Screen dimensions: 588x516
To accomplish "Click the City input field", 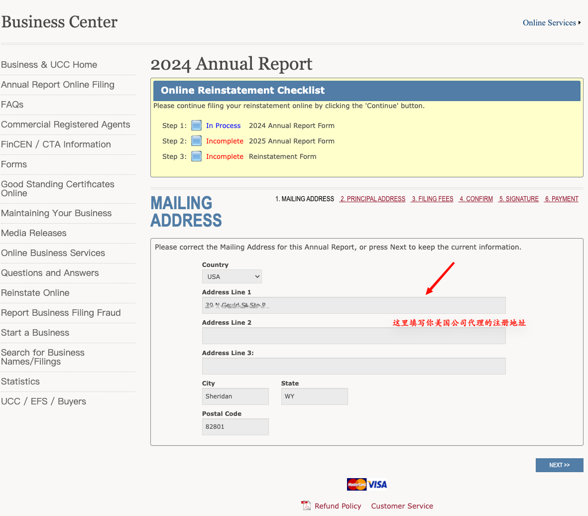I will 235,396.
